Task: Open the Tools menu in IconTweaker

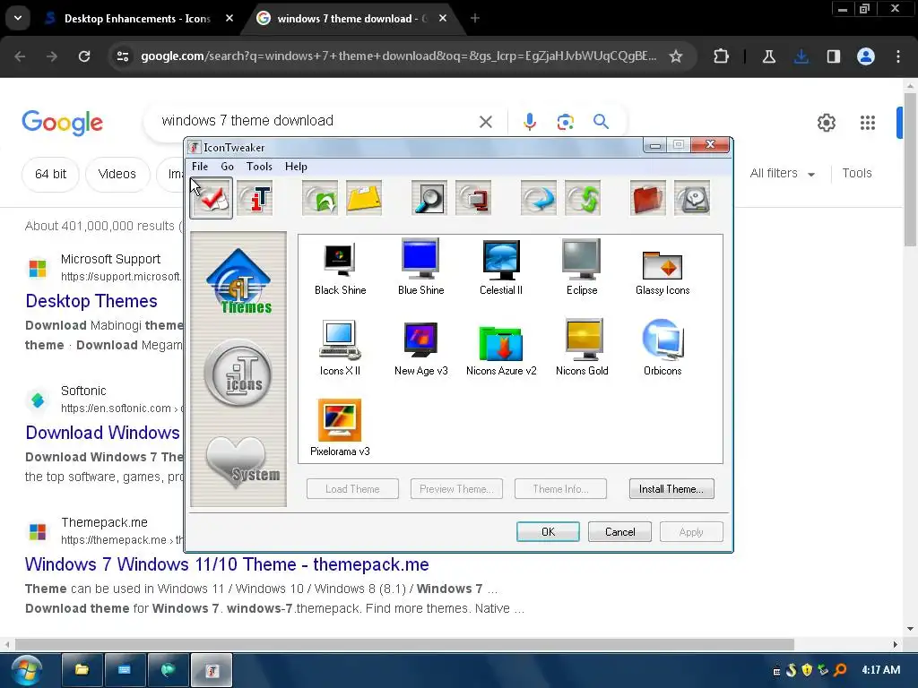Action: (259, 166)
